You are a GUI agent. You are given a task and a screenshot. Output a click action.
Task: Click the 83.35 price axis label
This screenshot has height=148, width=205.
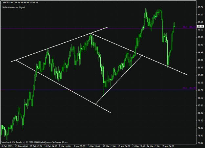tap(200, 67)
